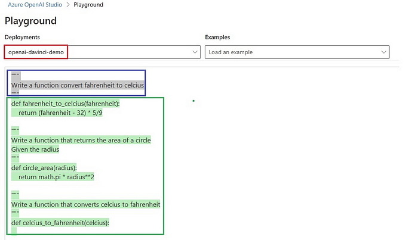Click the def fahrenheit_to_celcius code line
418x240 pixels.
pyautogui.click(x=65, y=104)
